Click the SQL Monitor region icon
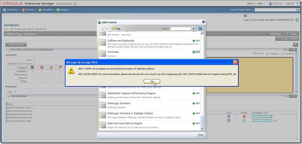The image size is (302, 144). 103,33
